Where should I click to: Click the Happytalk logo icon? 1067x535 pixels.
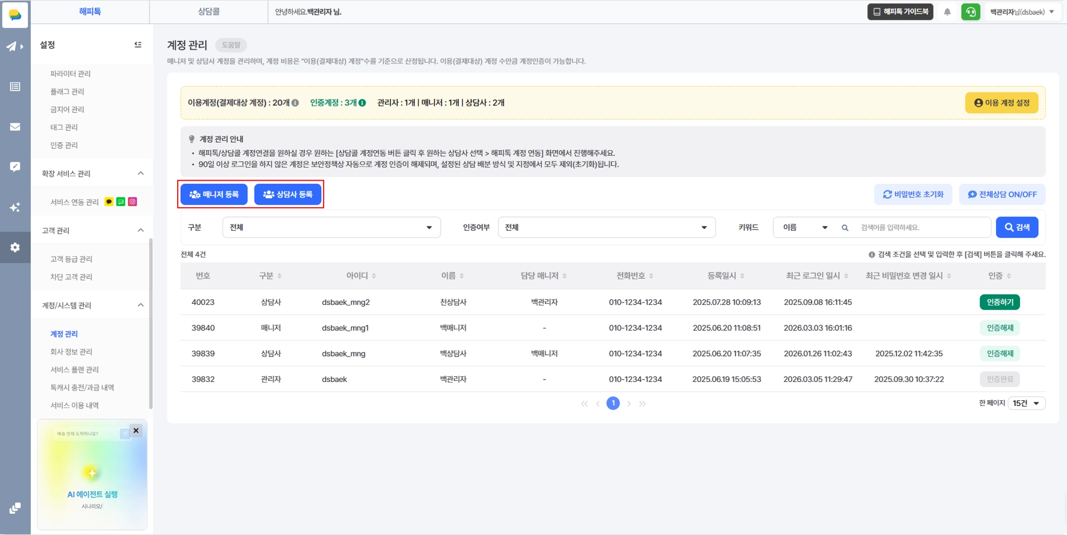15,14
